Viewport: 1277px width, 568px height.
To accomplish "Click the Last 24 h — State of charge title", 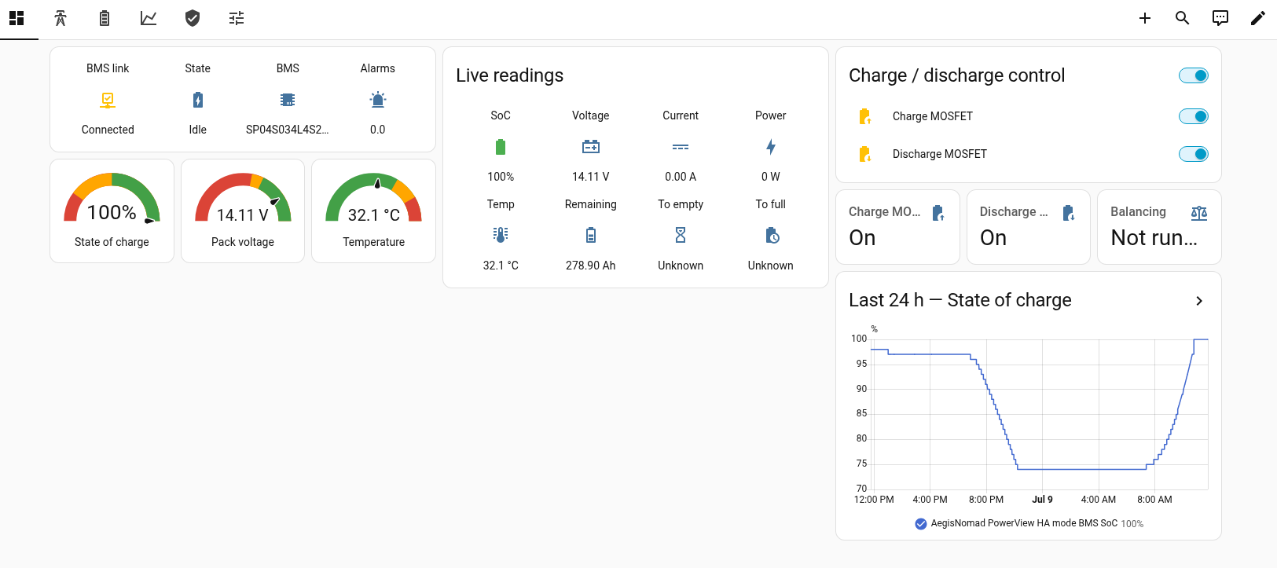I will click(960, 300).
